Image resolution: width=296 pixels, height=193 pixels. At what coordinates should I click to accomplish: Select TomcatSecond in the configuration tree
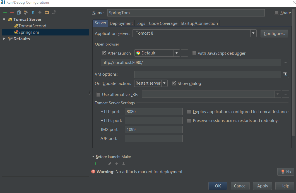(x=32, y=26)
